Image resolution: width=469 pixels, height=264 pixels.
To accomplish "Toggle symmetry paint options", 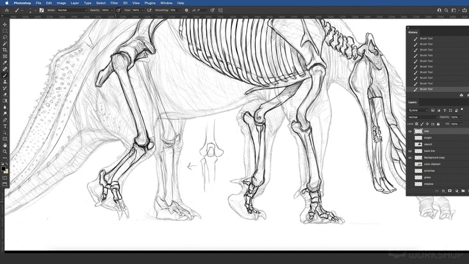I will click(x=220, y=10).
